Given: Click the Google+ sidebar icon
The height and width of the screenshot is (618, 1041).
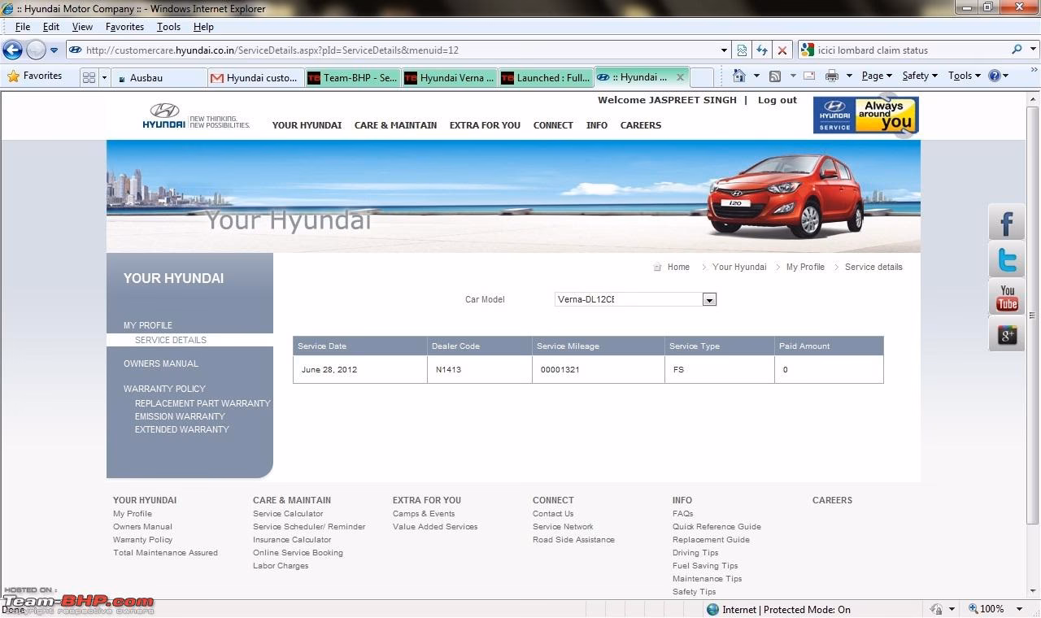Looking at the screenshot, I should (x=1006, y=333).
